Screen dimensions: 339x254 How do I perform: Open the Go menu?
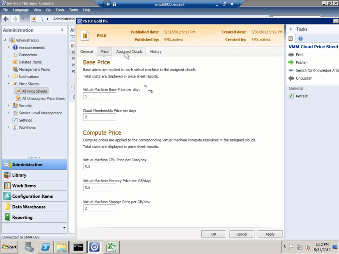pos(48,10)
